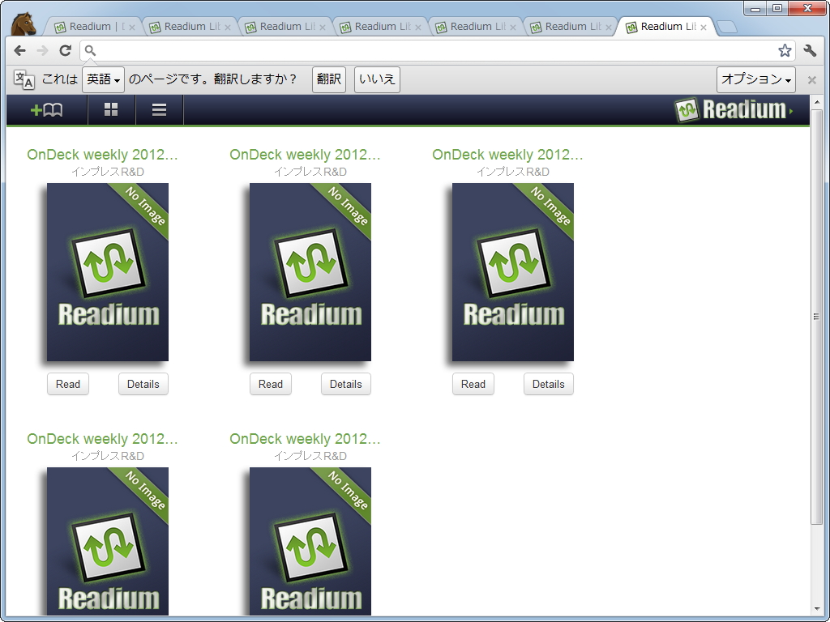Click the page scrollbar up arrow

coord(816,101)
